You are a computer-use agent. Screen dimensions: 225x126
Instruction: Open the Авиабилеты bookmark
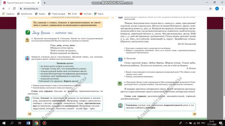(x=25, y=14)
